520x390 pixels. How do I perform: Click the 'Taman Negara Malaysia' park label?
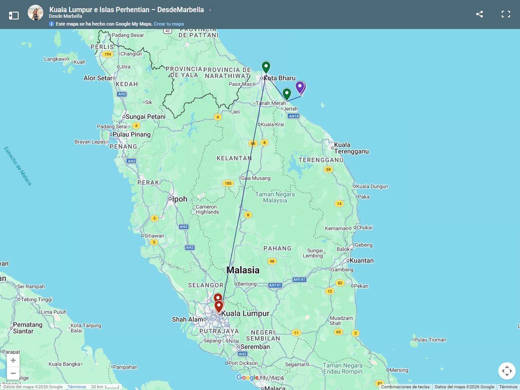point(275,197)
